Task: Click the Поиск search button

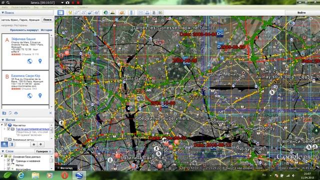Action: tap(47, 19)
